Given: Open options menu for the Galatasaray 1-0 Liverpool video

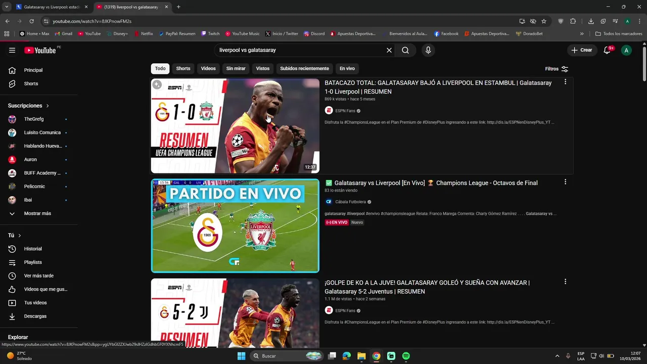Looking at the screenshot, I should click(565, 82).
